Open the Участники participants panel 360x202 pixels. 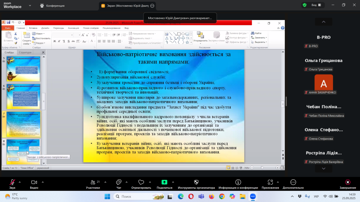tap(93, 182)
